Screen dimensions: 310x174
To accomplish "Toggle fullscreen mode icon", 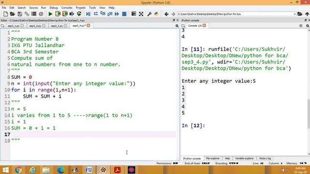I will point(141,14).
